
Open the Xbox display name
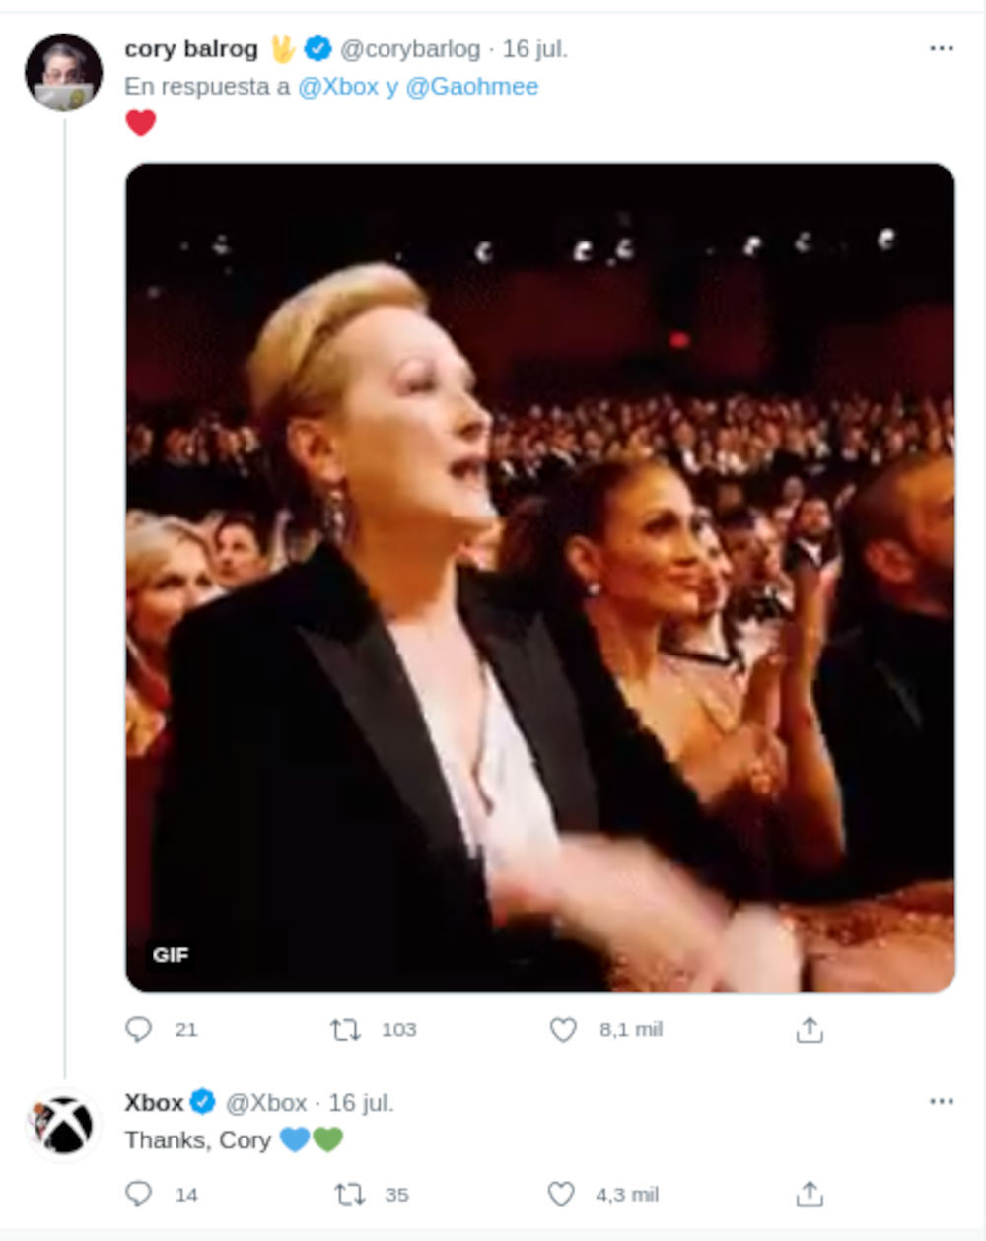[154, 1102]
